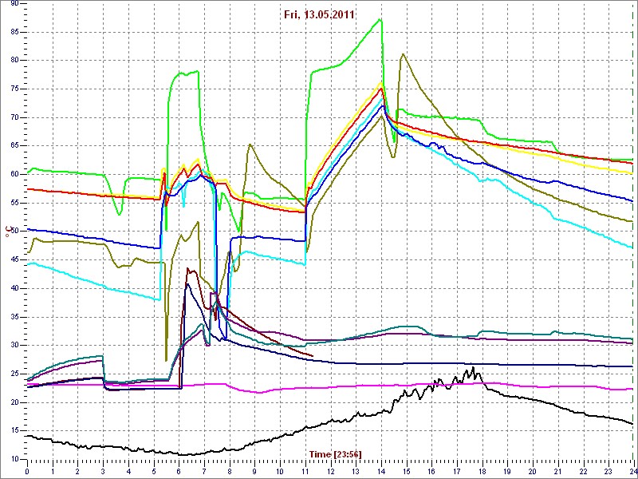Click the chart title 'Fri, 13.05.2011'

(x=319, y=15)
